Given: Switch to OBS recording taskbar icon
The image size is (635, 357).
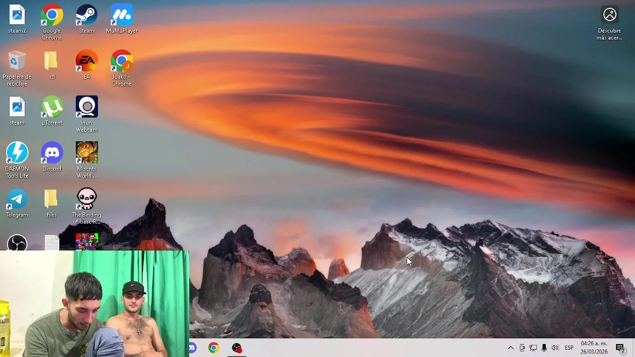Looking at the screenshot, I should [x=237, y=348].
